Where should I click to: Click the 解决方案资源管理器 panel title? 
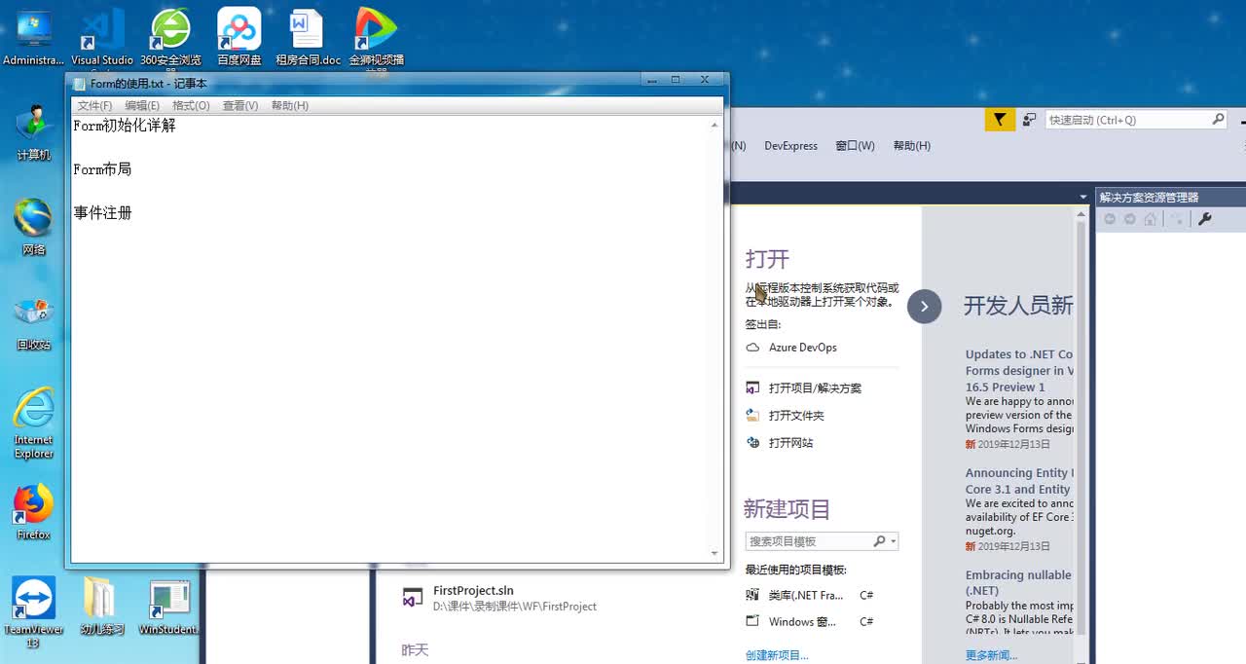(x=1149, y=198)
